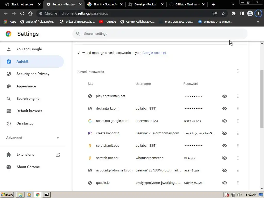This screenshot has width=264, height=198.
Task: Hide the accounts.google.com password
Action: 225,121
